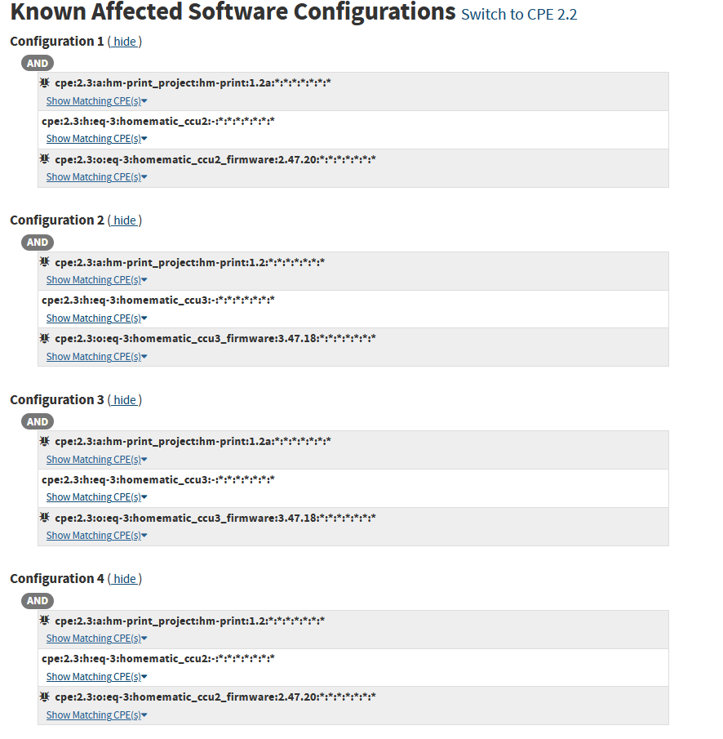Hide Configuration 1 details
This screenshot has width=723, height=739.
(124, 41)
